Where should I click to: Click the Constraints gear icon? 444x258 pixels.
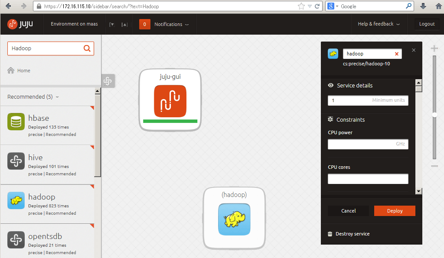coord(330,119)
